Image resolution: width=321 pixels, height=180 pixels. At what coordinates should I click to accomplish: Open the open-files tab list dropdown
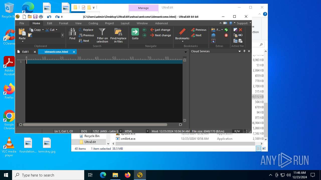coord(186,52)
